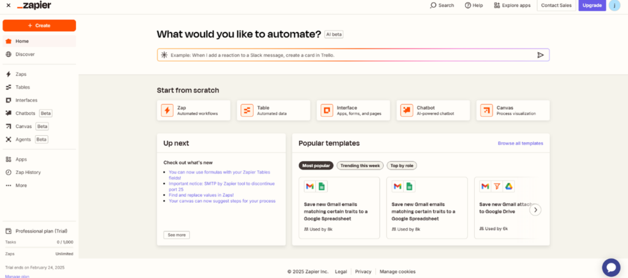Open Zaps in the sidebar

[39, 75]
